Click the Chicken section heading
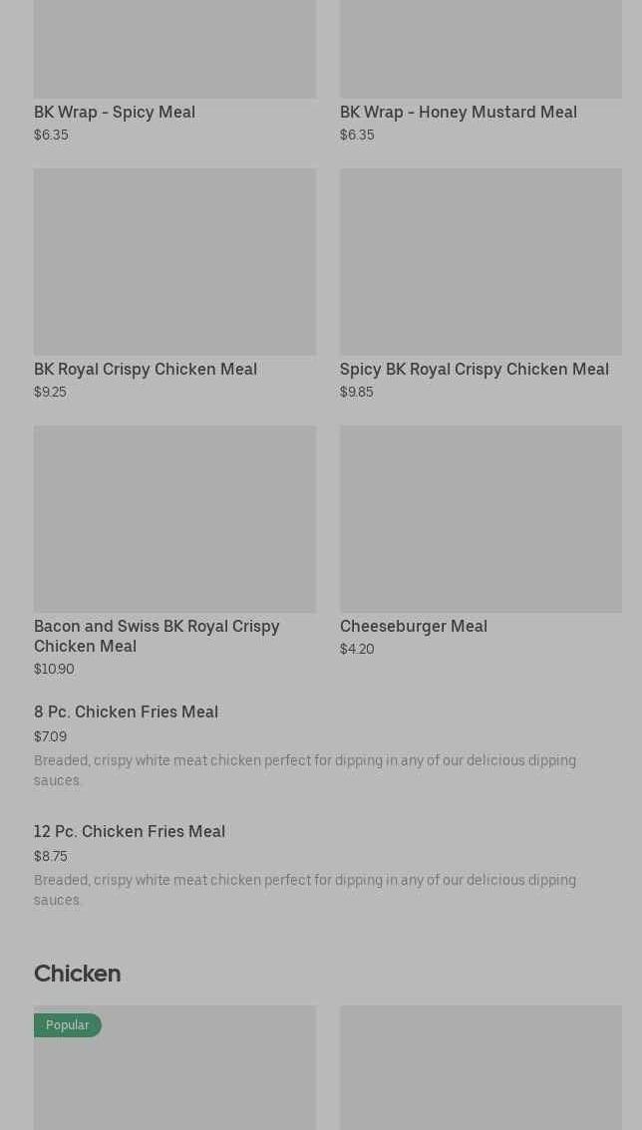Image resolution: width=642 pixels, height=1130 pixels. click(77, 974)
